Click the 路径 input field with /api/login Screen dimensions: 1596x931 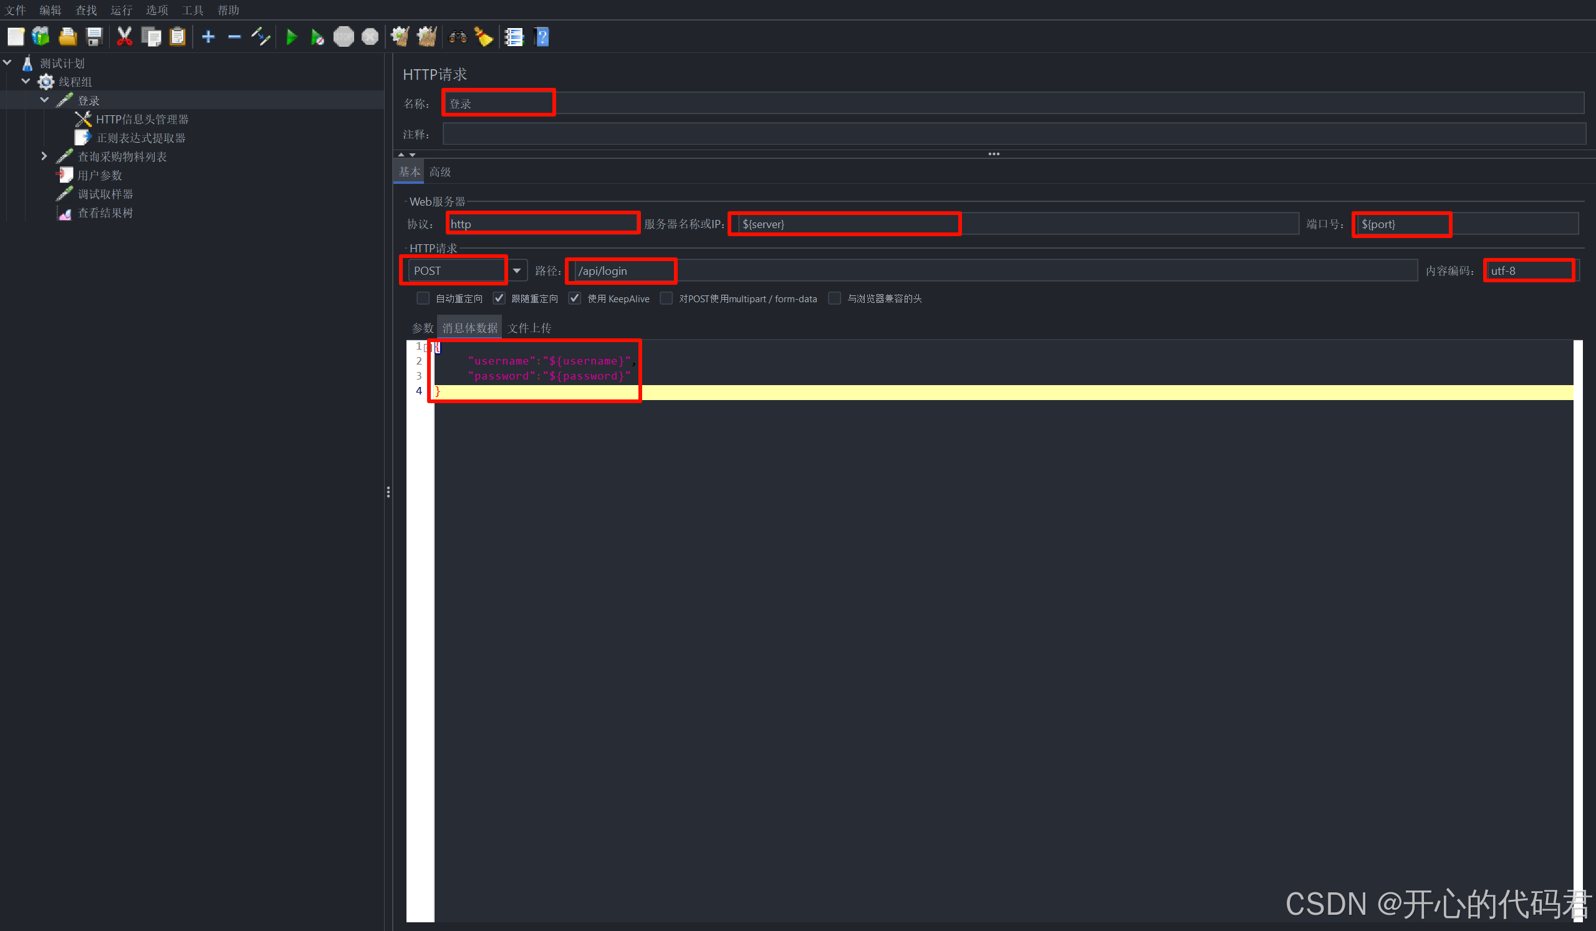click(x=950, y=271)
